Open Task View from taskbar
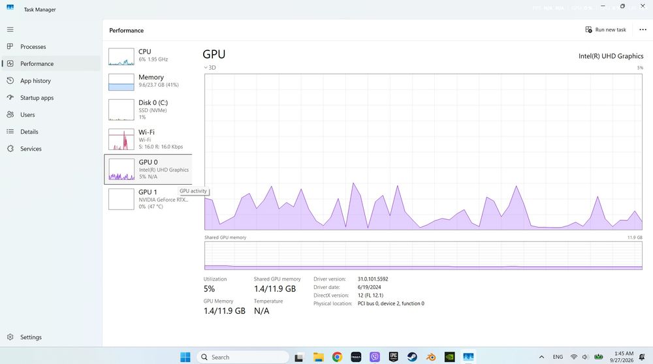The image size is (653, 364). (x=298, y=357)
